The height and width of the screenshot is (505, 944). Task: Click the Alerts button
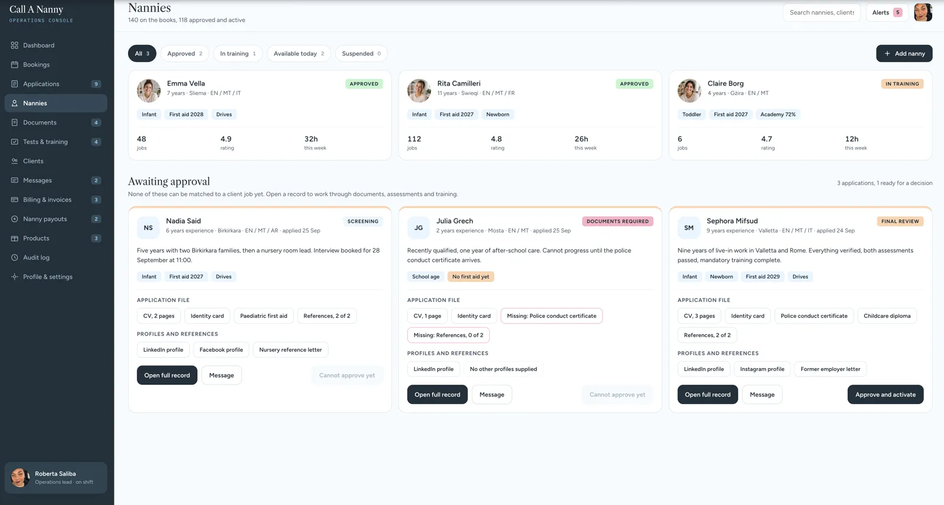pos(887,12)
